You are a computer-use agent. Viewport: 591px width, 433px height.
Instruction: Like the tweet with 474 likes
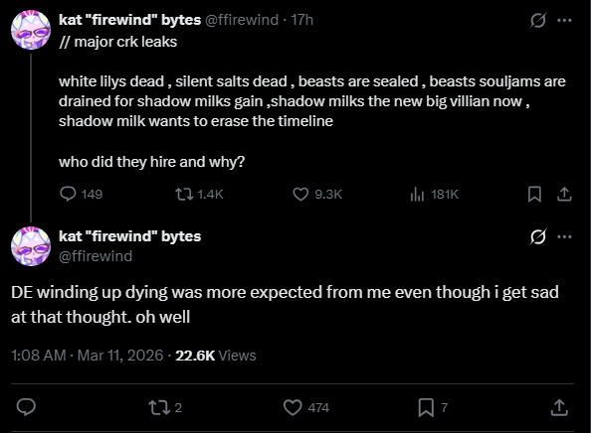click(306, 407)
